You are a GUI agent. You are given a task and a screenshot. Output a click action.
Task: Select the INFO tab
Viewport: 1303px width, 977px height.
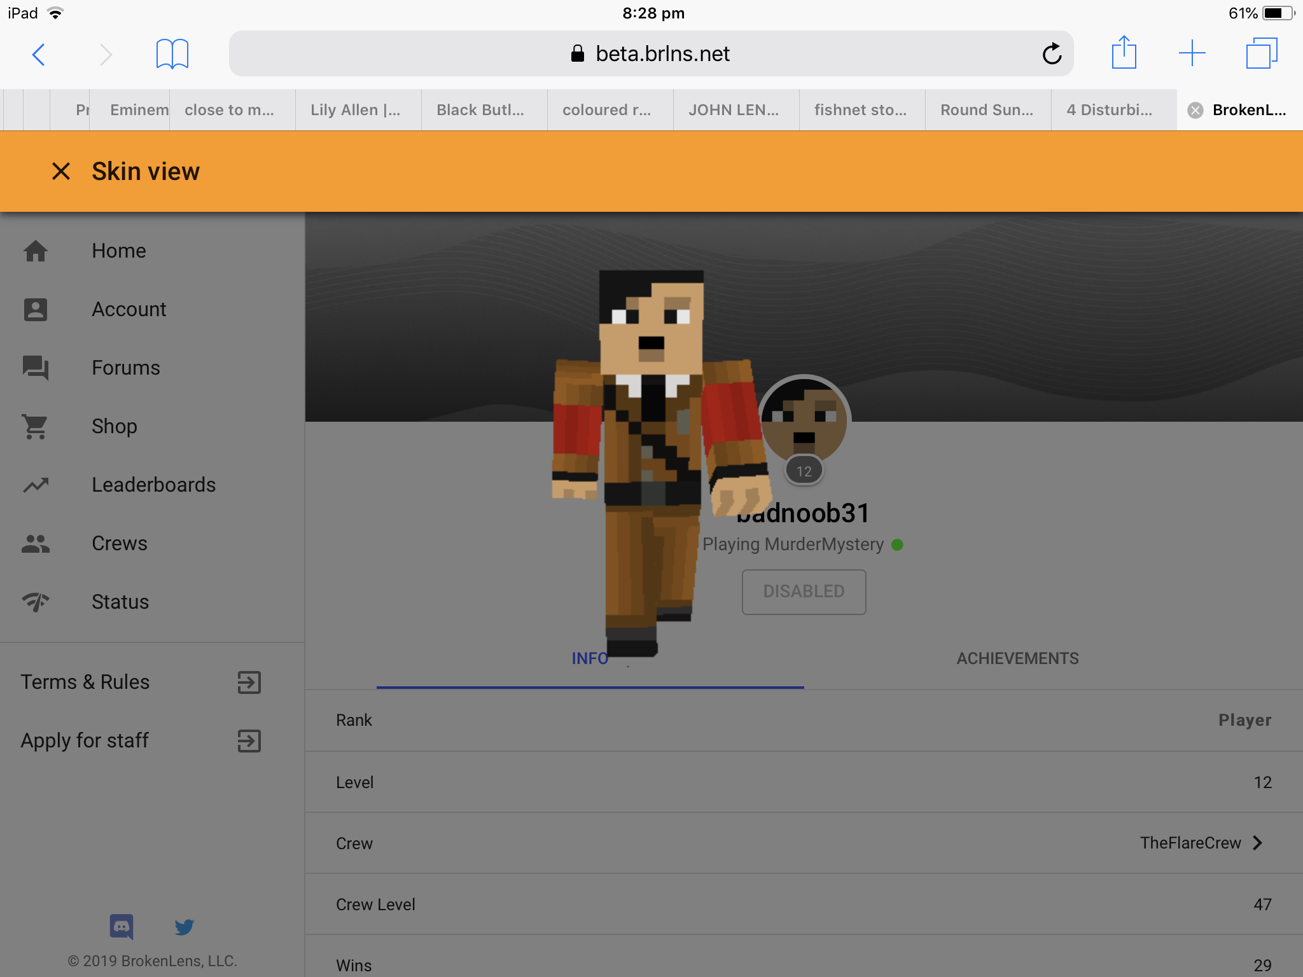point(590,659)
